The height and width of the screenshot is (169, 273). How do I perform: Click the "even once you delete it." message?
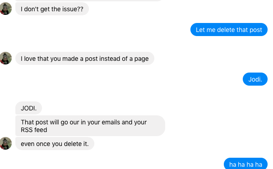[x=55, y=144]
